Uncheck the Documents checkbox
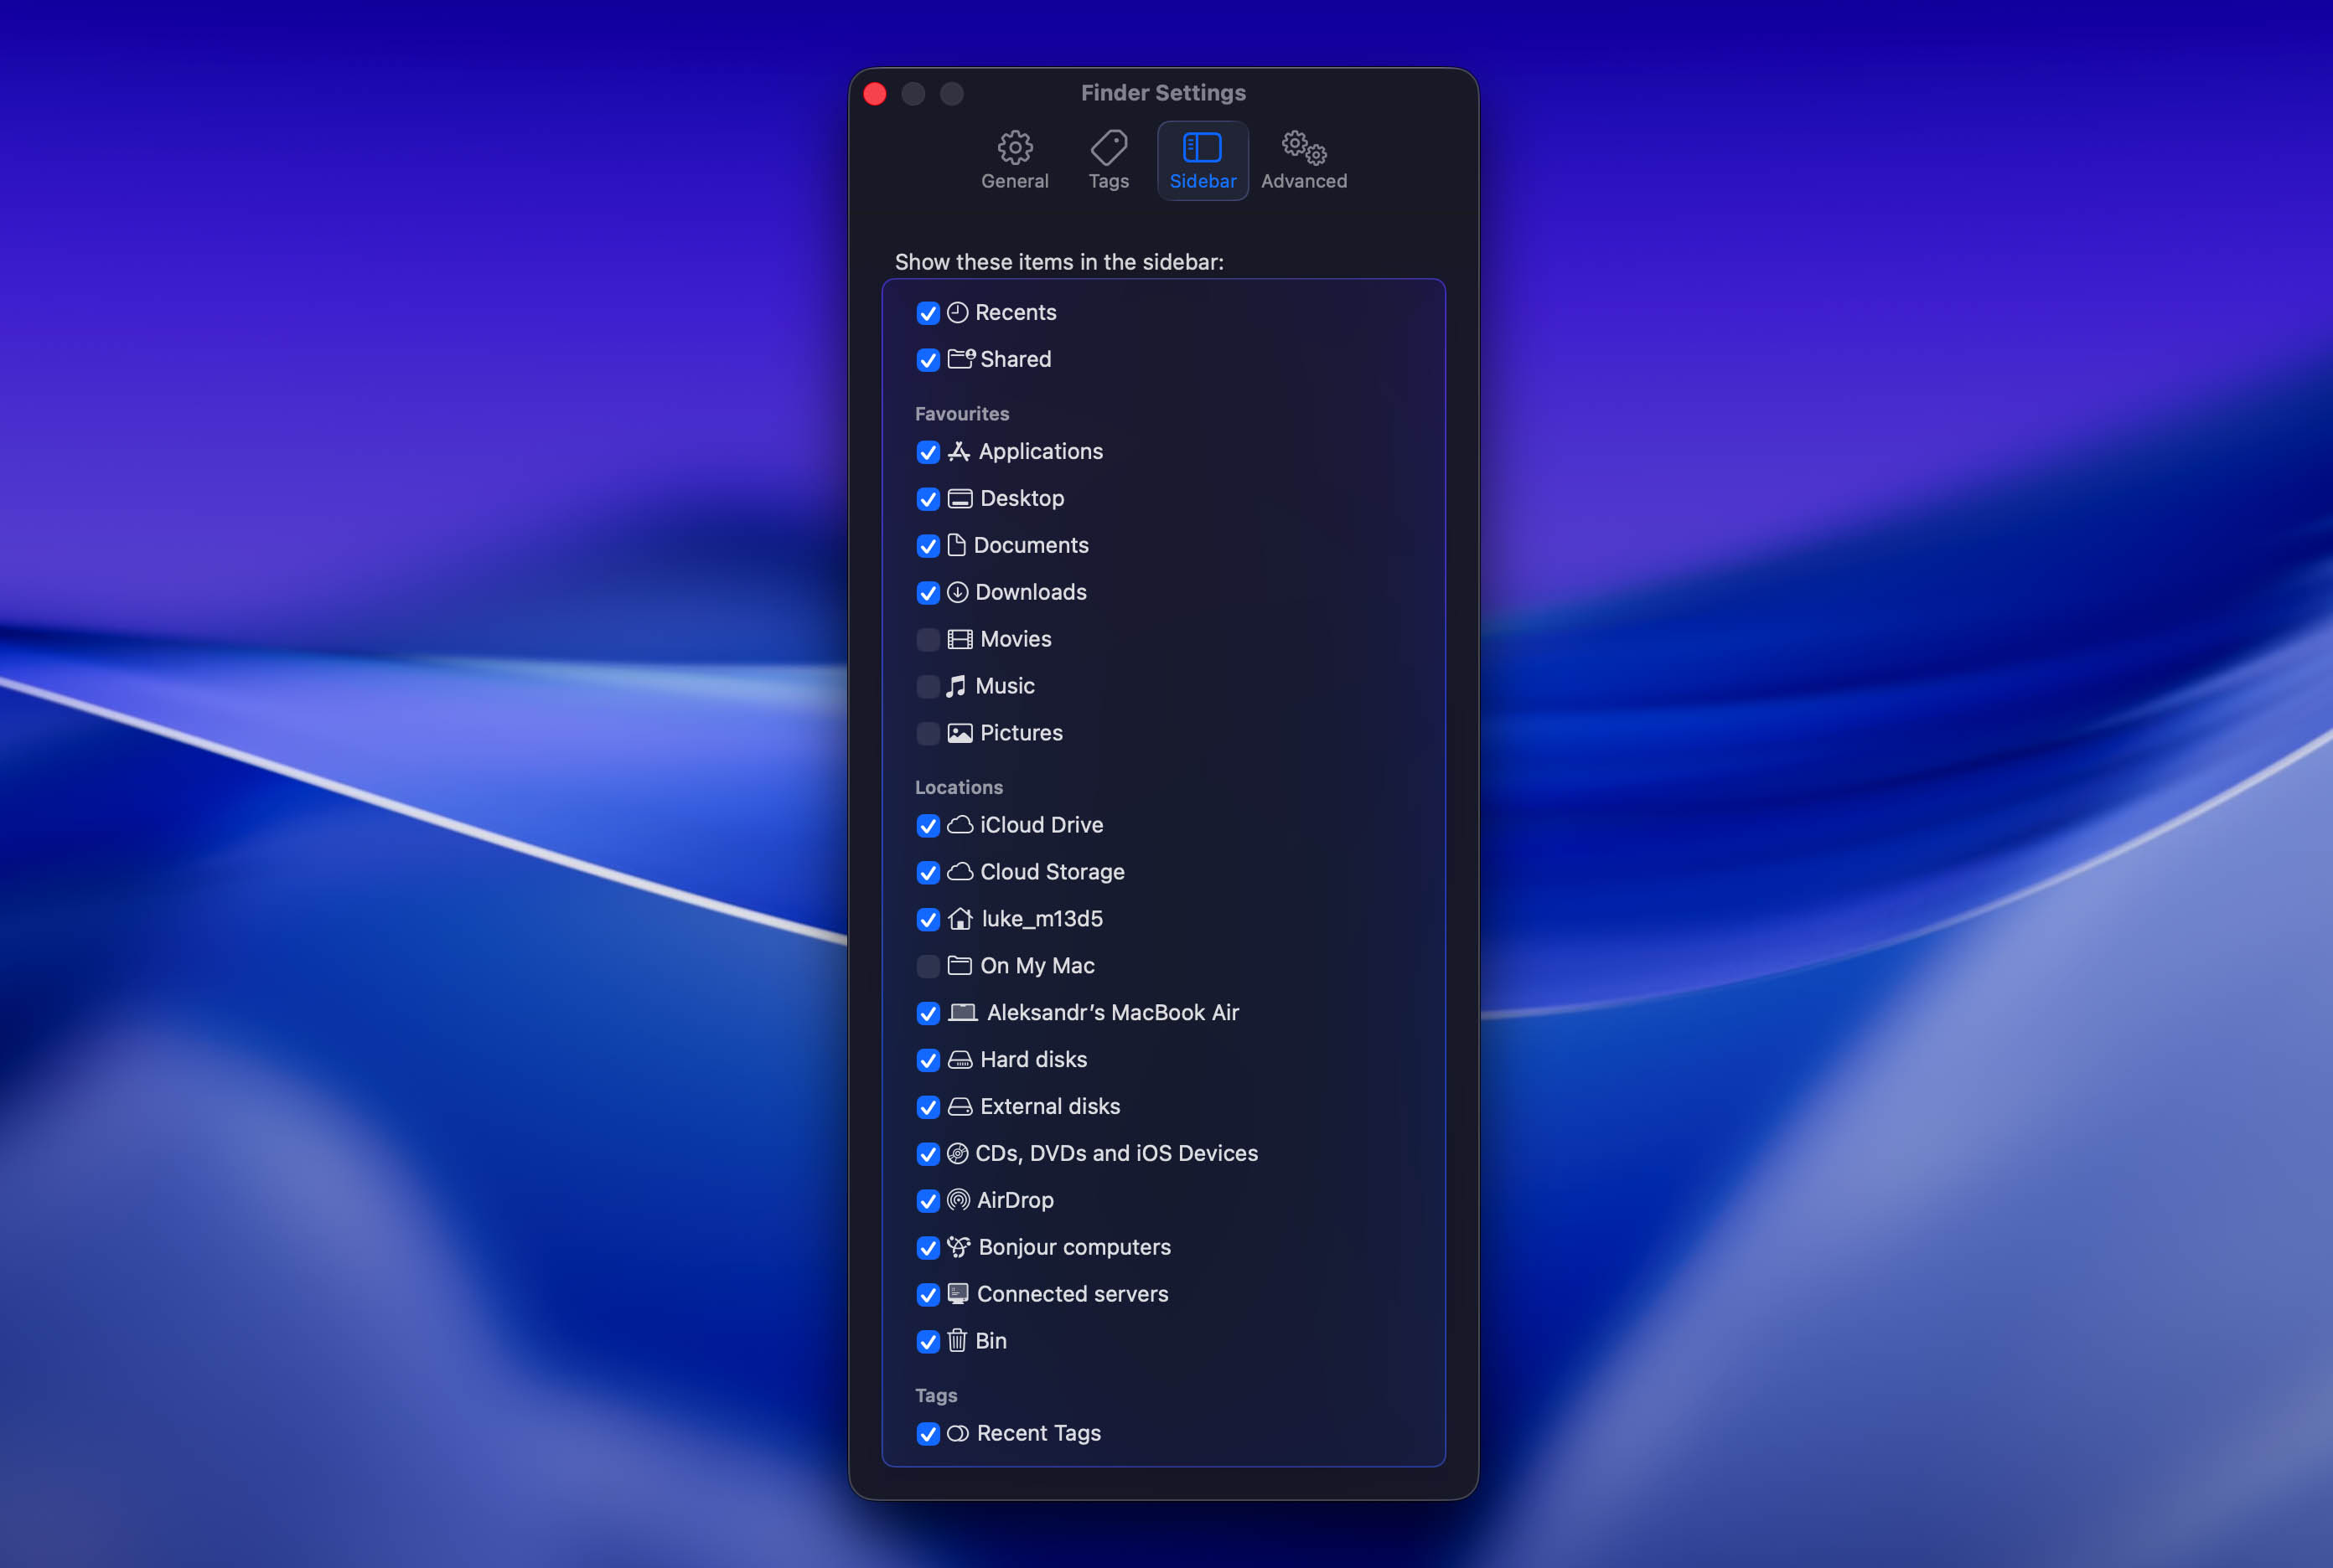2333x1568 pixels. point(928,546)
